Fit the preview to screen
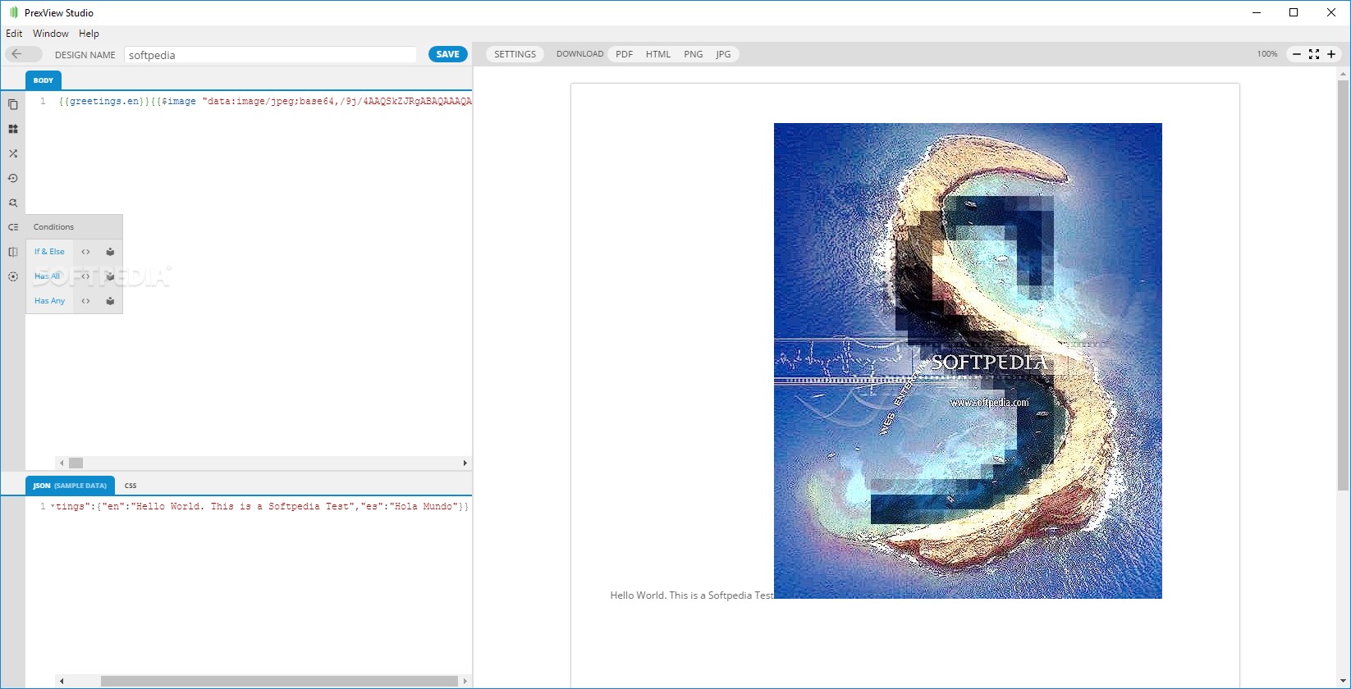The image size is (1351, 689). point(1314,54)
